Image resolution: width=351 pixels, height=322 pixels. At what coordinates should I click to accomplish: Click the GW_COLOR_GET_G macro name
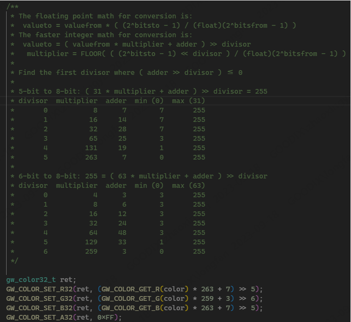[131, 298]
